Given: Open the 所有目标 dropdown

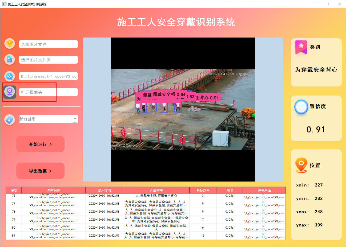Looking at the screenshot, I should [x=48, y=119].
